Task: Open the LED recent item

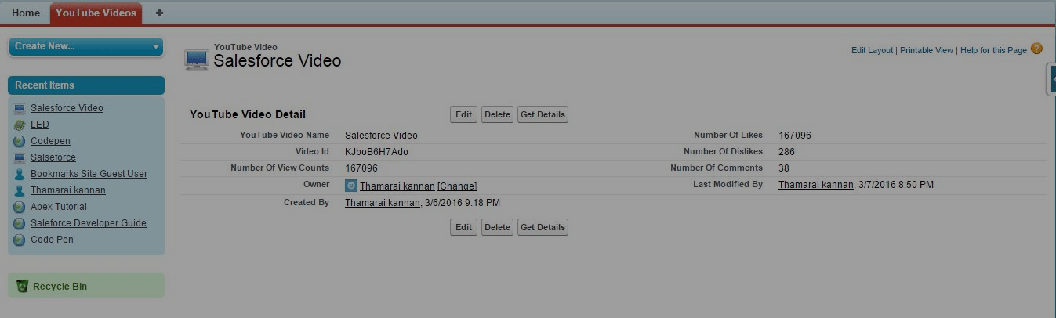Action: click(x=40, y=125)
